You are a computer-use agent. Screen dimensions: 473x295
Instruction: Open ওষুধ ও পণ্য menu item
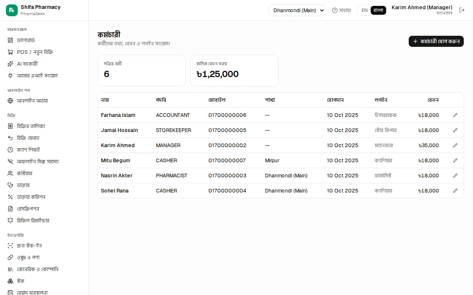click(x=44, y=257)
